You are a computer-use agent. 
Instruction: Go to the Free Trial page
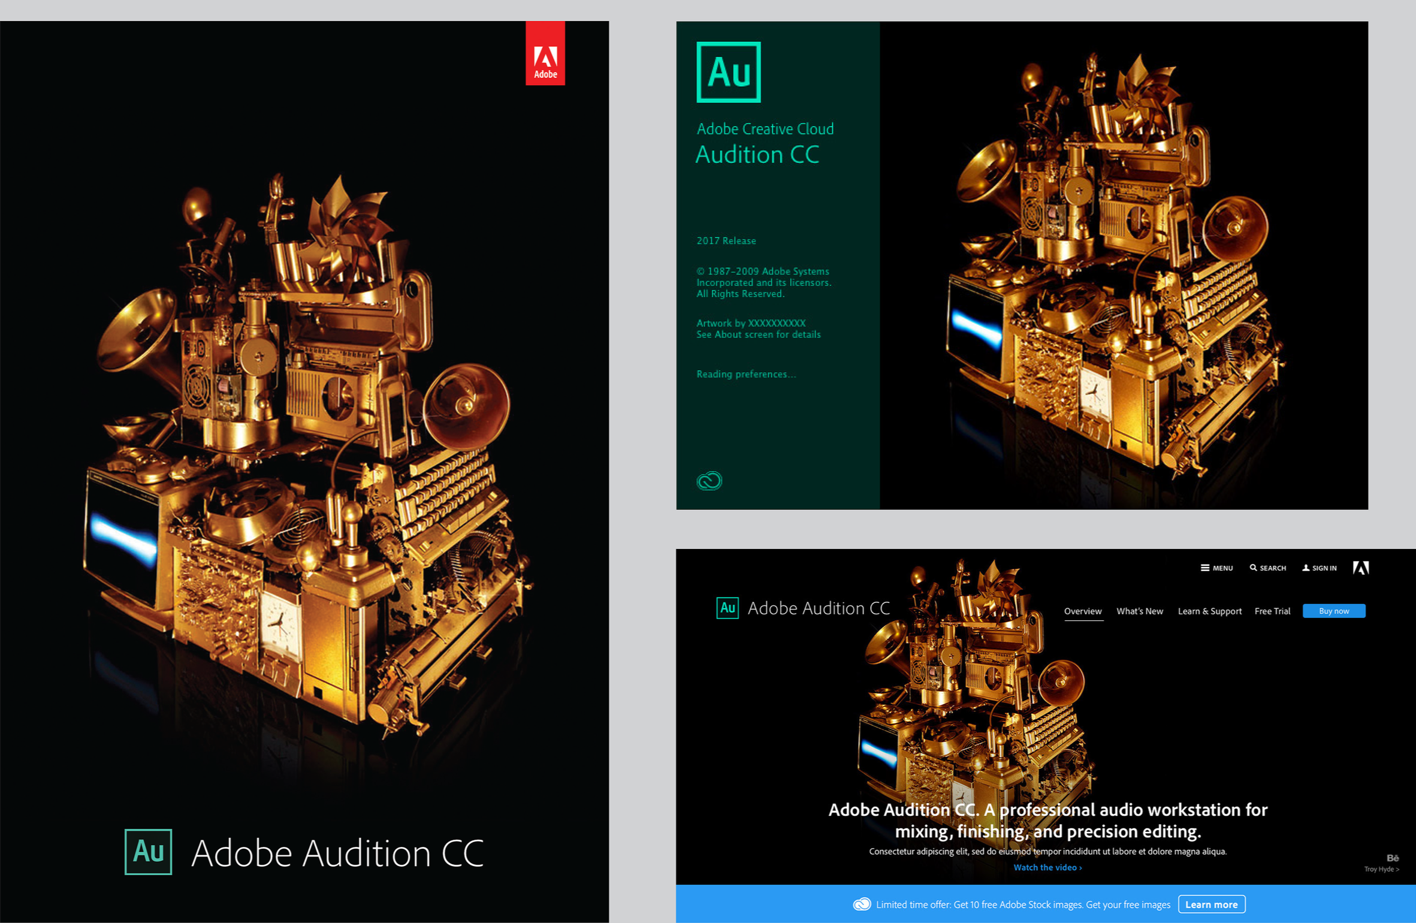click(1272, 611)
